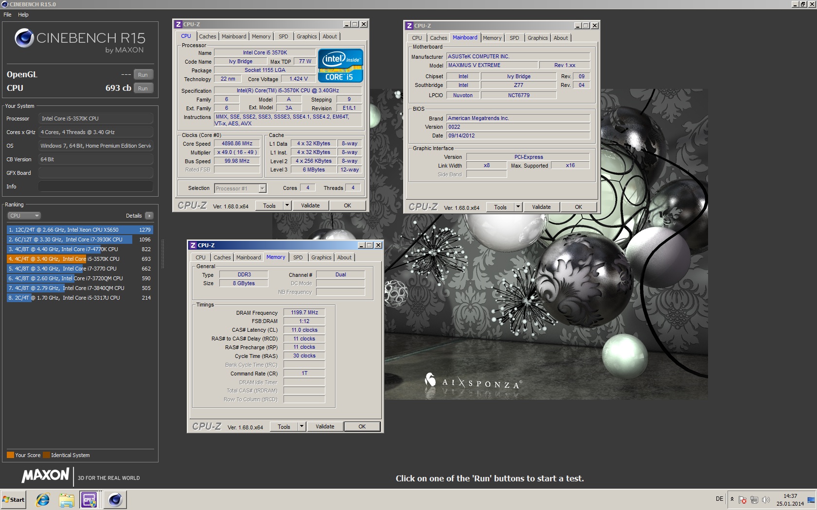Open the Windows Start button
The width and height of the screenshot is (817, 510).
click(14, 500)
